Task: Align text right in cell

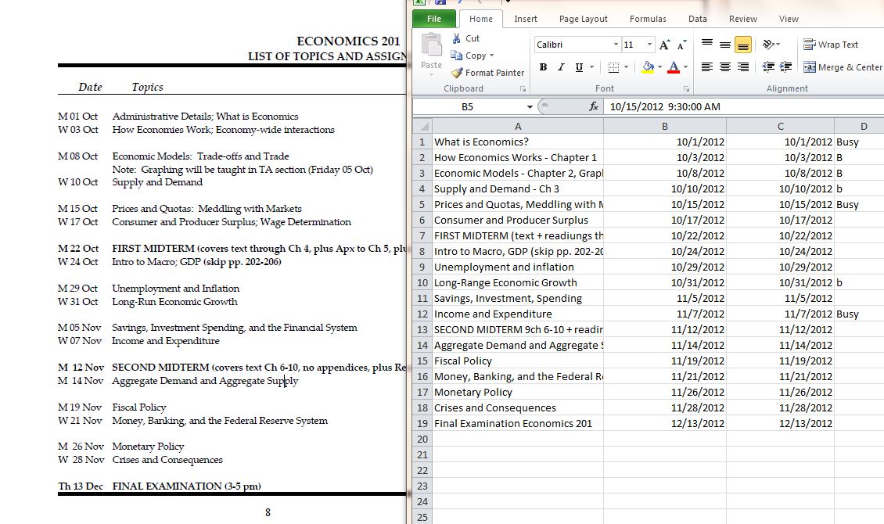Action: (x=743, y=67)
